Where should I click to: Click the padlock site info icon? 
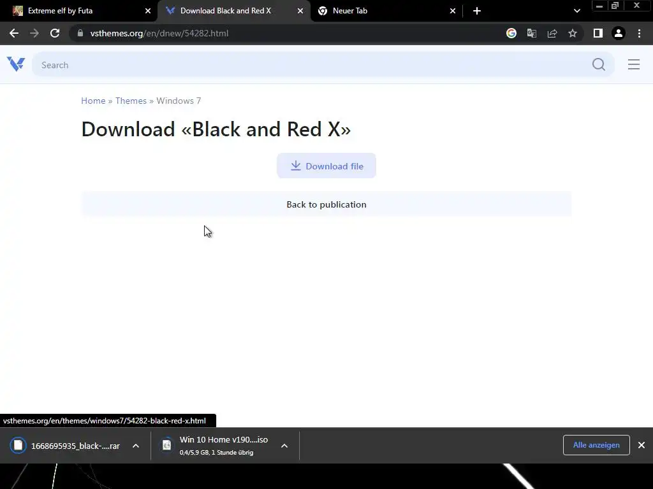click(x=80, y=33)
